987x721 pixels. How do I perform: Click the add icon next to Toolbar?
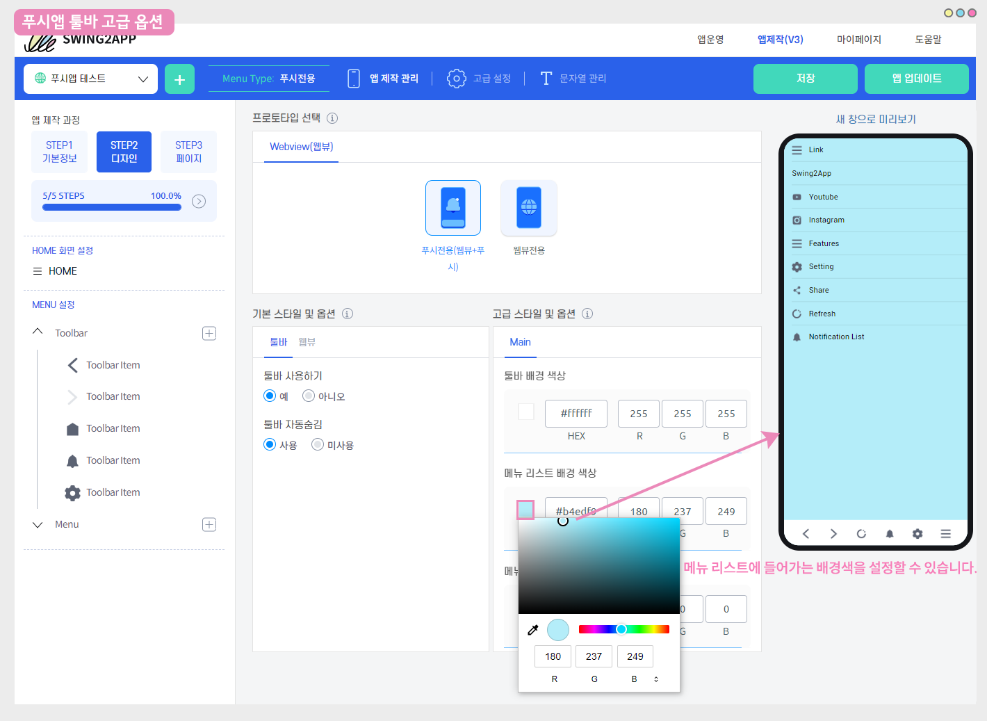(x=209, y=334)
